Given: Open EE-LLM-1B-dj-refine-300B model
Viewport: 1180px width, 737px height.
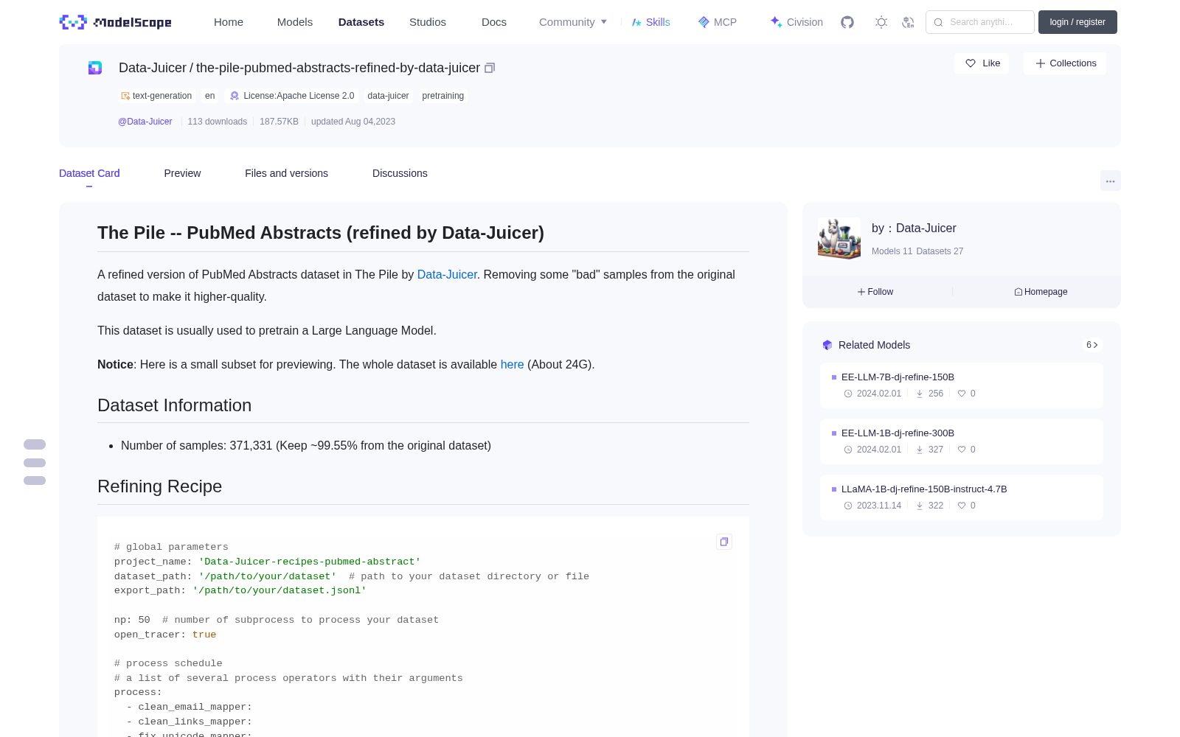Looking at the screenshot, I should point(898,433).
